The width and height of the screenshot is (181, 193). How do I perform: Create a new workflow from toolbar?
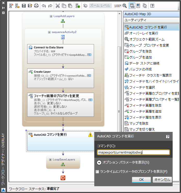click(x=11, y=6)
